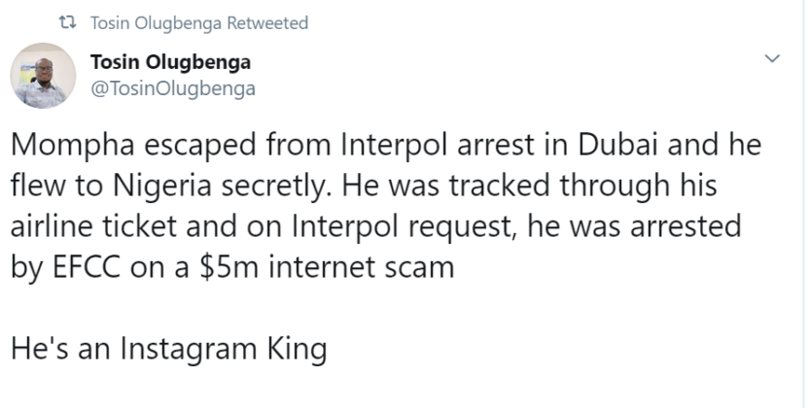The height and width of the screenshot is (408, 810).
Task: Click the "Tosin Olugbenga Retweeted" label
Action: coord(198,22)
